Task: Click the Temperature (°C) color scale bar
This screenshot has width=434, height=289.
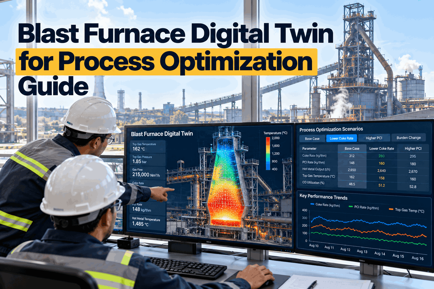Action: click(x=268, y=153)
